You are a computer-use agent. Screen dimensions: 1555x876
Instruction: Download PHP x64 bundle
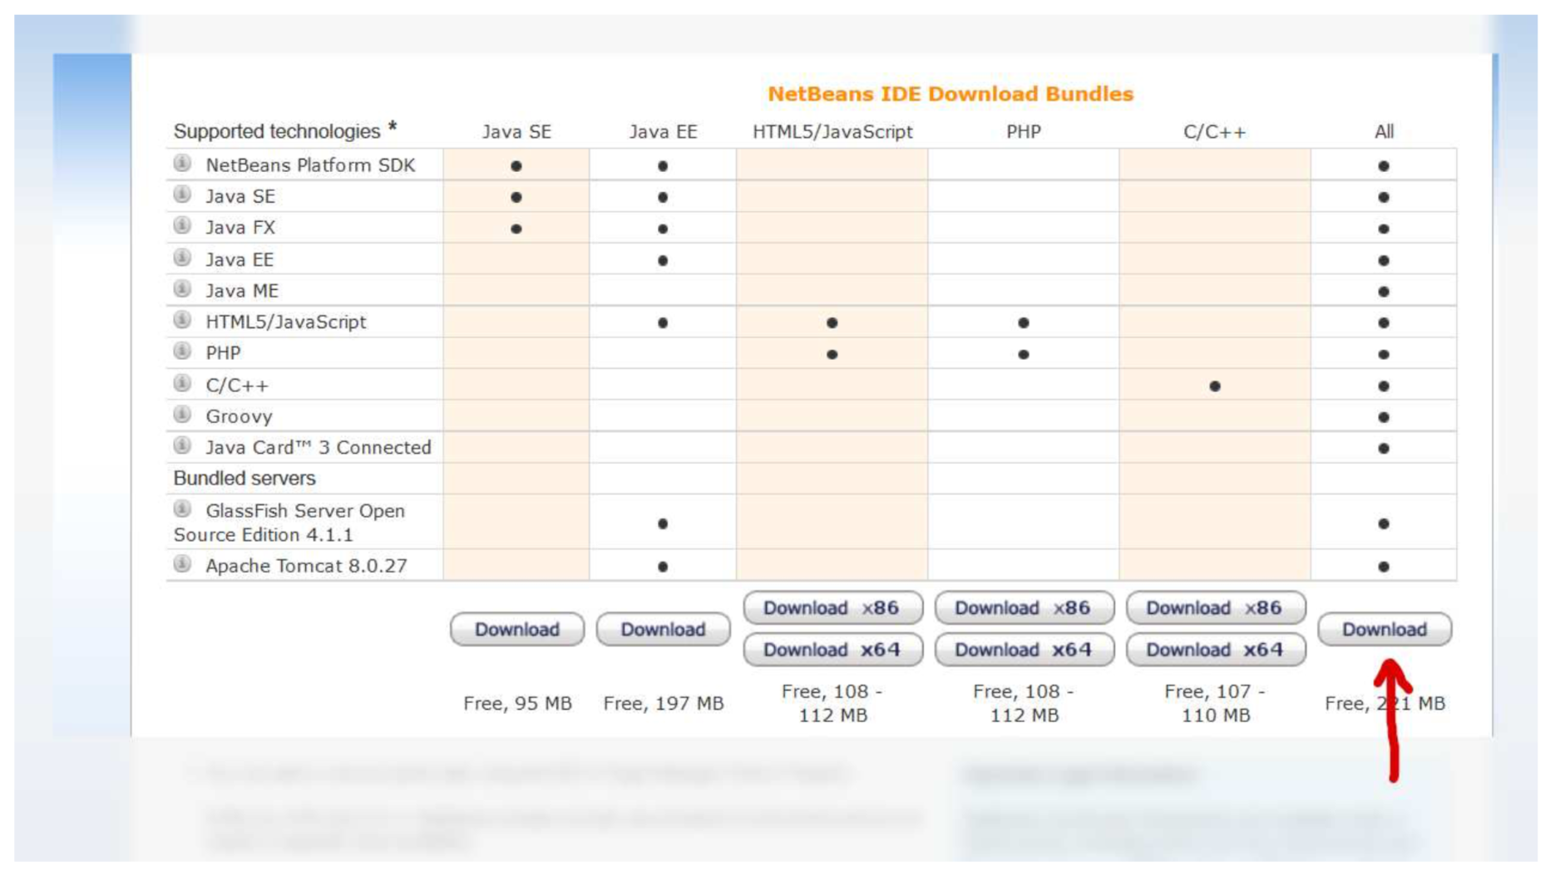(1024, 649)
